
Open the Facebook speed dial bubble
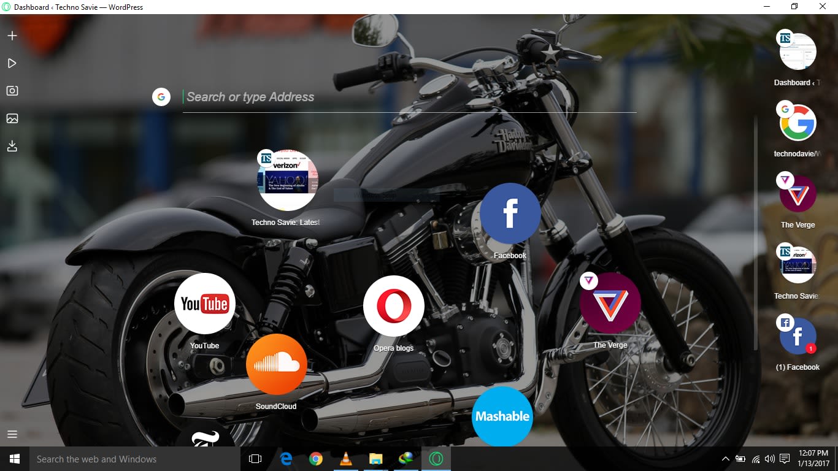pyautogui.click(x=510, y=213)
